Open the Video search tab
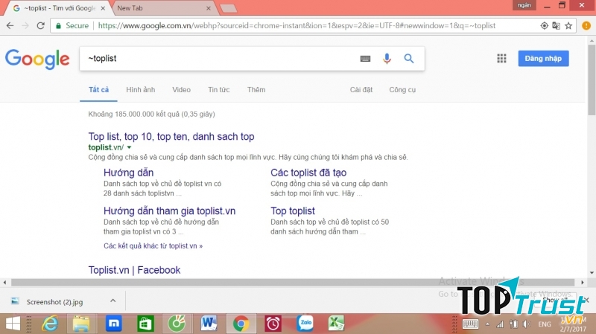The height and width of the screenshot is (334, 596). point(181,90)
